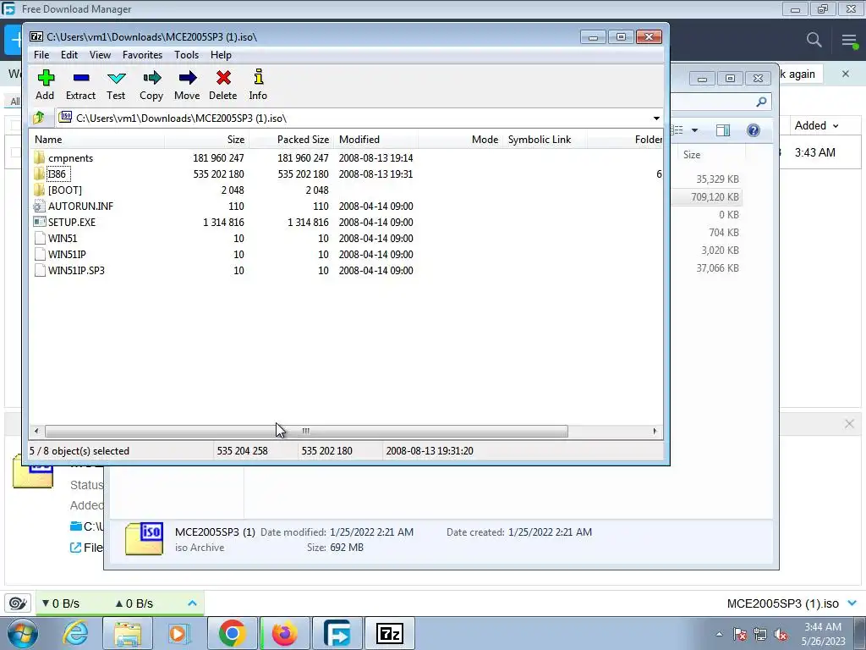Open the File menu

(41, 55)
